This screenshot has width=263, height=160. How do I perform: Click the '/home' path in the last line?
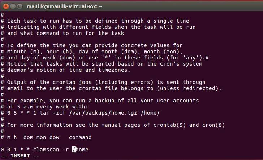pyautogui.click(x=80, y=150)
